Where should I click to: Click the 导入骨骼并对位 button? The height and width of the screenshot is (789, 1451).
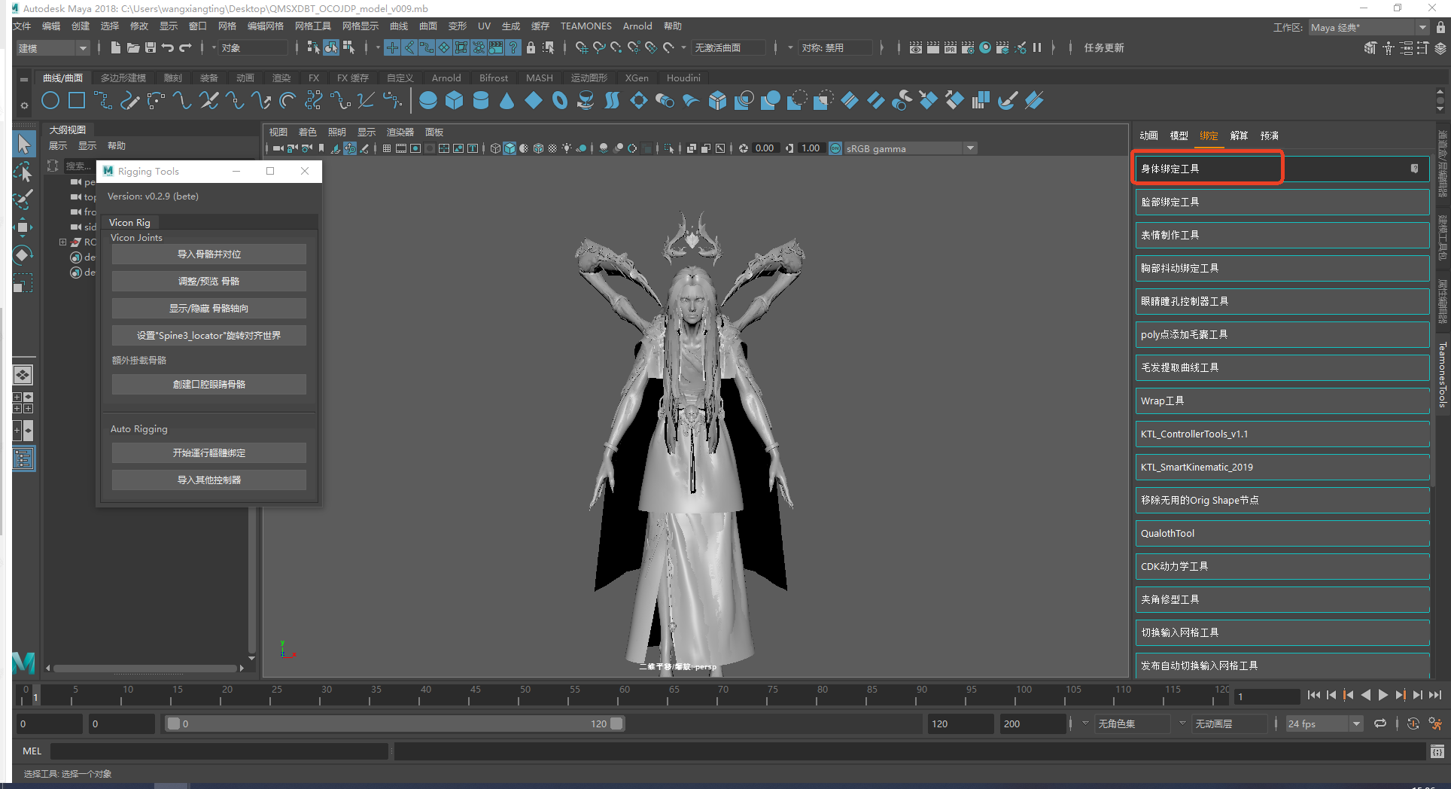click(x=208, y=254)
